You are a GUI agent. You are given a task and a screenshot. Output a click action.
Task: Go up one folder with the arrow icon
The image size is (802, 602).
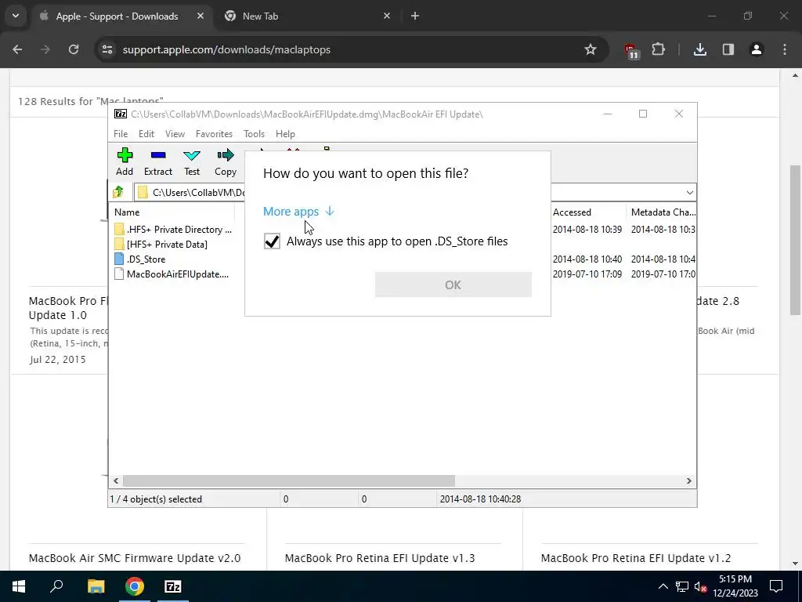(118, 192)
